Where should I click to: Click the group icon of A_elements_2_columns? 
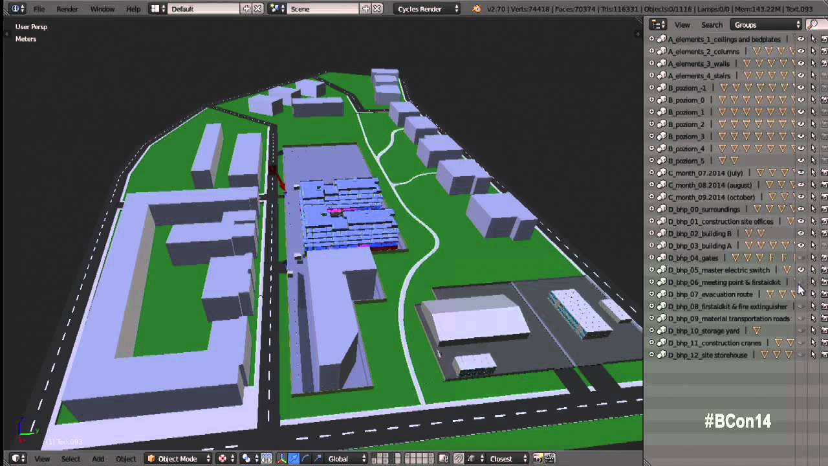tap(661, 51)
